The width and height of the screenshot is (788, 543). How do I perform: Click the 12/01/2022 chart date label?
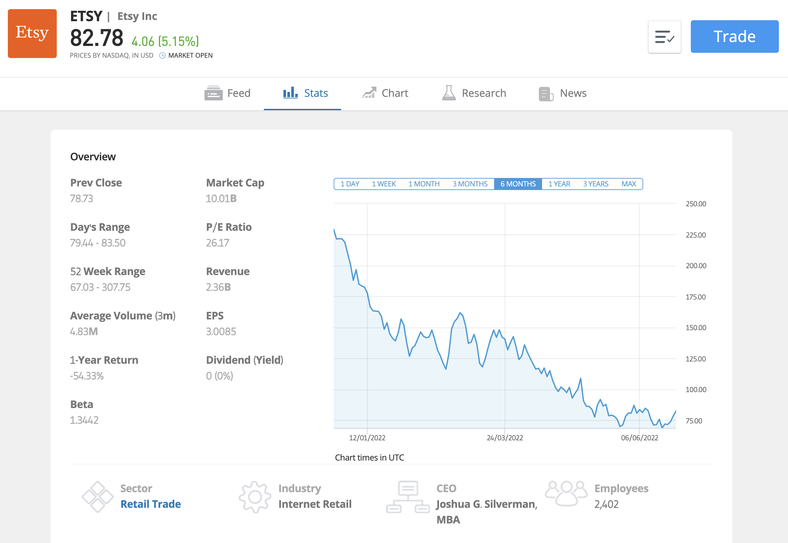click(367, 438)
